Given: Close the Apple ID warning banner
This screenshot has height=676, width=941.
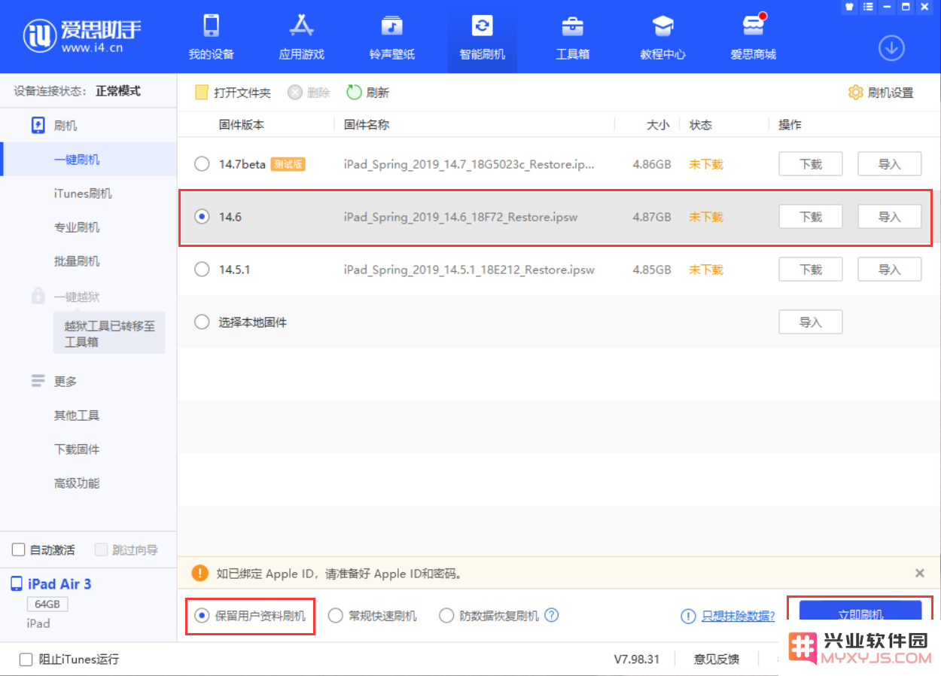Looking at the screenshot, I should click(x=919, y=573).
